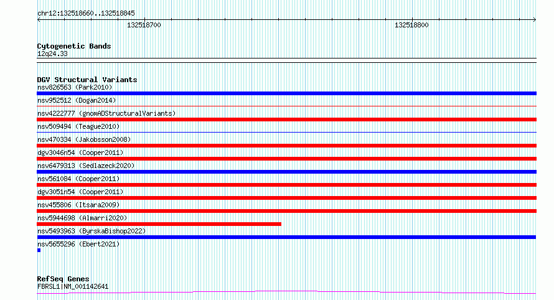Select the 12q24.33 band label

[x=52, y=54]
